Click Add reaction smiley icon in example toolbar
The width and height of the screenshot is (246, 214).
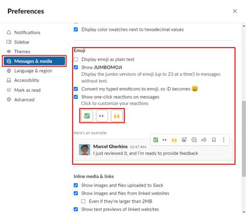point(184,140)
